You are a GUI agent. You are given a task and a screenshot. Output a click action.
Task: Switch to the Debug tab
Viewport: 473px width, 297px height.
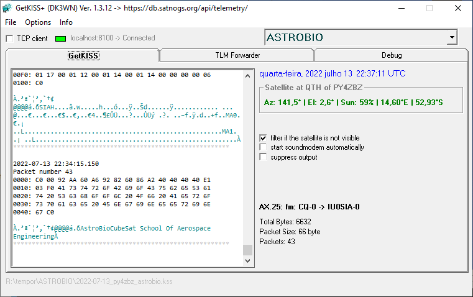[x=391, y=55]
